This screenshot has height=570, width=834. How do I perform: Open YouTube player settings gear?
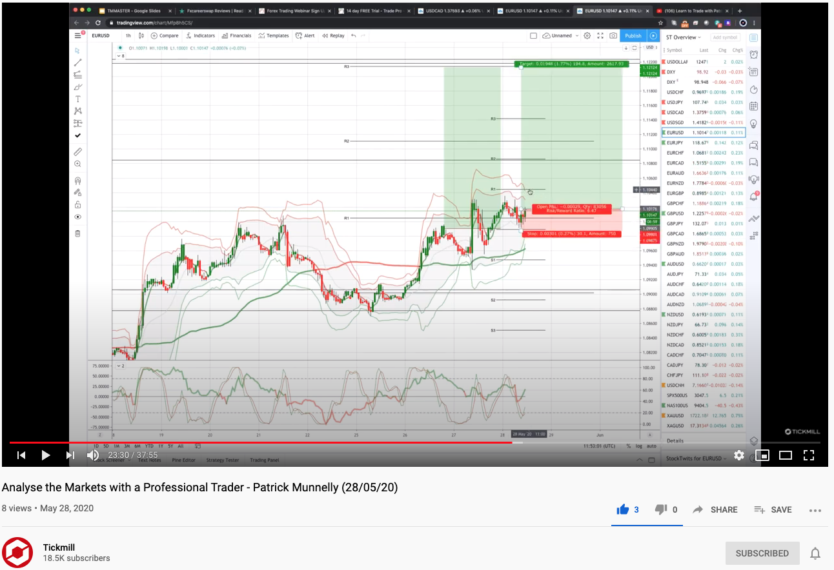point(739,455)
